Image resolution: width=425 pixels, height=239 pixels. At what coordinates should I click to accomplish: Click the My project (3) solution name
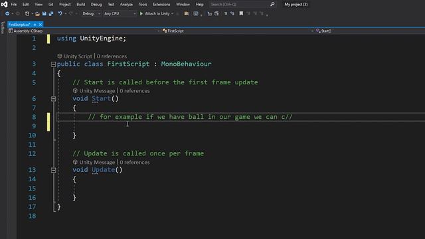coord(296,5)
